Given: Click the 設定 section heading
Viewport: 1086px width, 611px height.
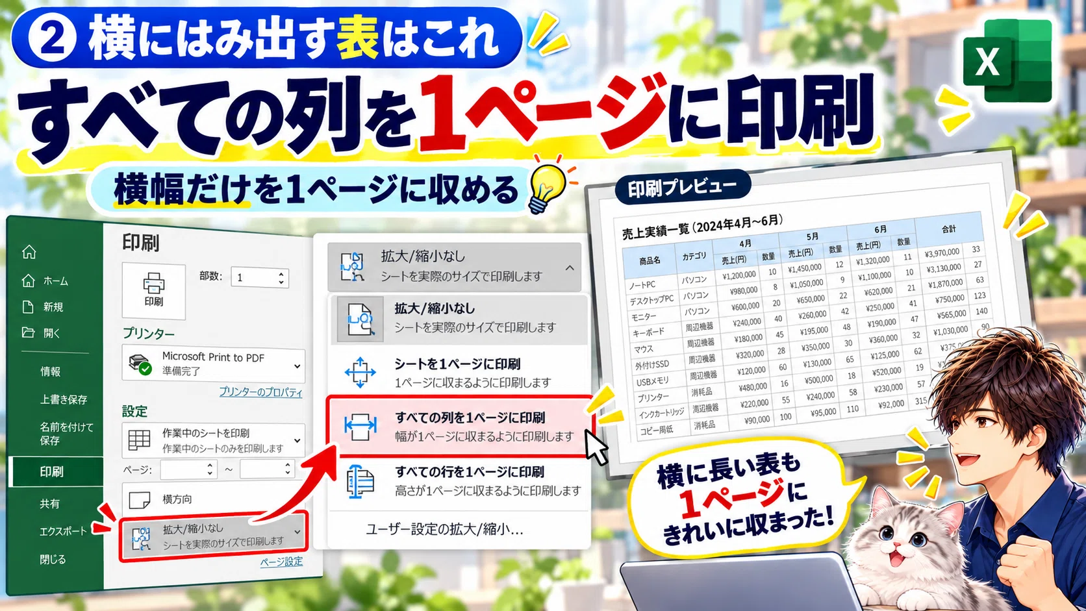Looking at the screenshot, I should [x=134, y=411].
